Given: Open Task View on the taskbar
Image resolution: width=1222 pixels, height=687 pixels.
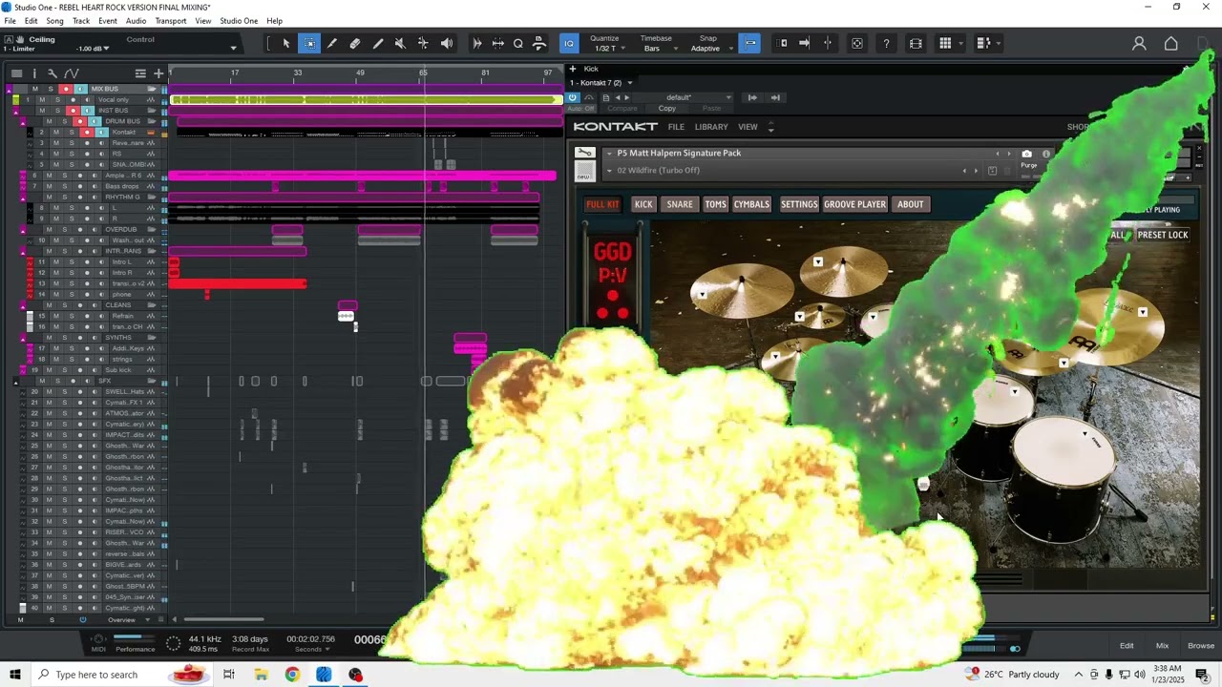Looking at the screenshot, I should 229,675.
